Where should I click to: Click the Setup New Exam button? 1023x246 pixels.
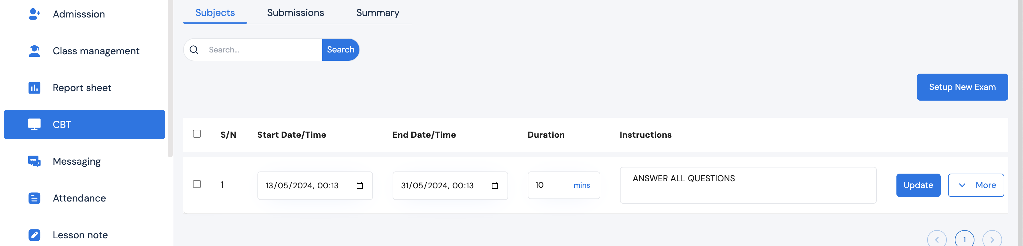tap(962, 87)
